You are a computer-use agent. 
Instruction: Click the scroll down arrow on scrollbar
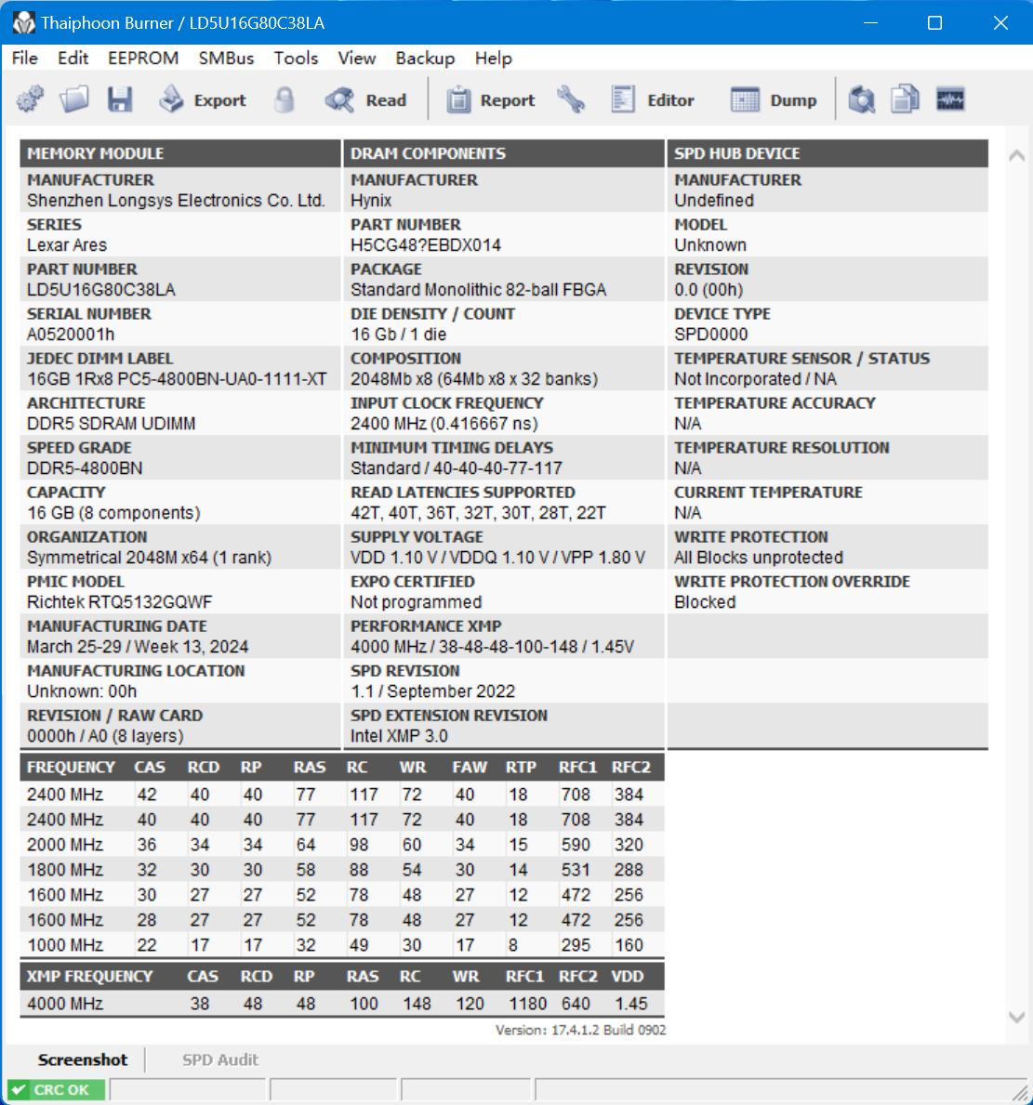pyautogui.click(x=1016, y=1018)
